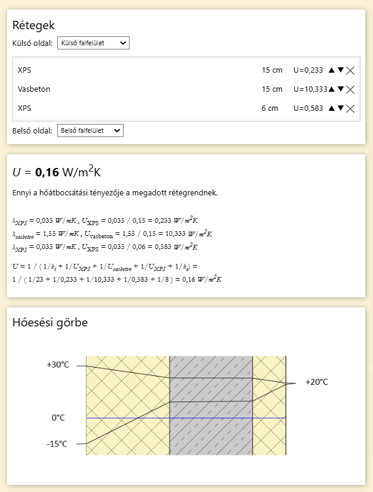Open the Külső oldal dropdown
Screen dimensions: 373x492
(93, 43)
